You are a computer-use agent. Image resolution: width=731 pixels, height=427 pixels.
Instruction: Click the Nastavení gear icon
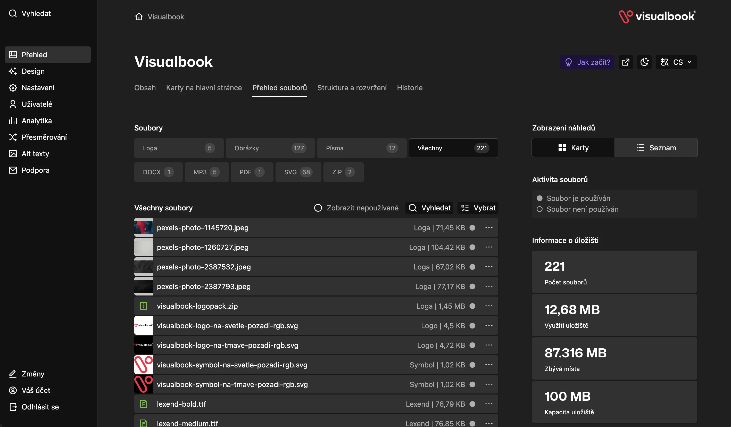pos(13,88)
